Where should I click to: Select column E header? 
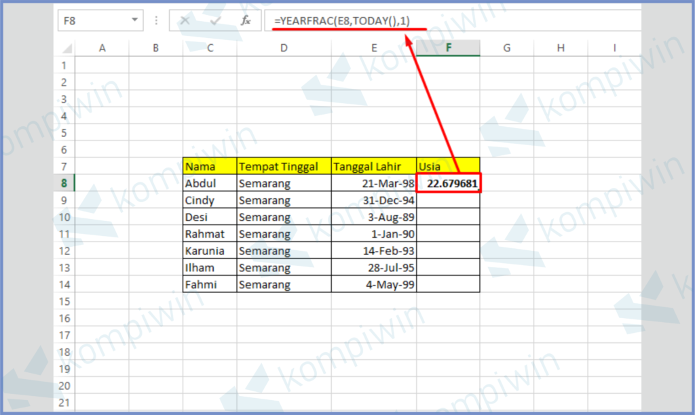tap(373, 48)
